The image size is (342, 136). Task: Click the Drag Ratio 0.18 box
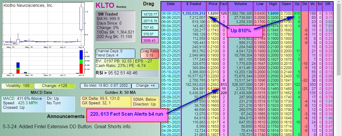pyautogui.click(x=149, y=53)
